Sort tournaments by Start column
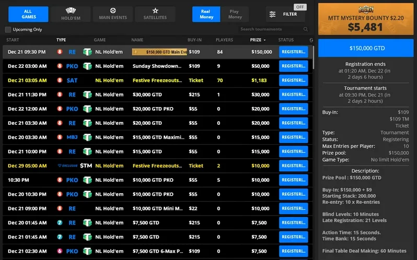 (13, 40)
